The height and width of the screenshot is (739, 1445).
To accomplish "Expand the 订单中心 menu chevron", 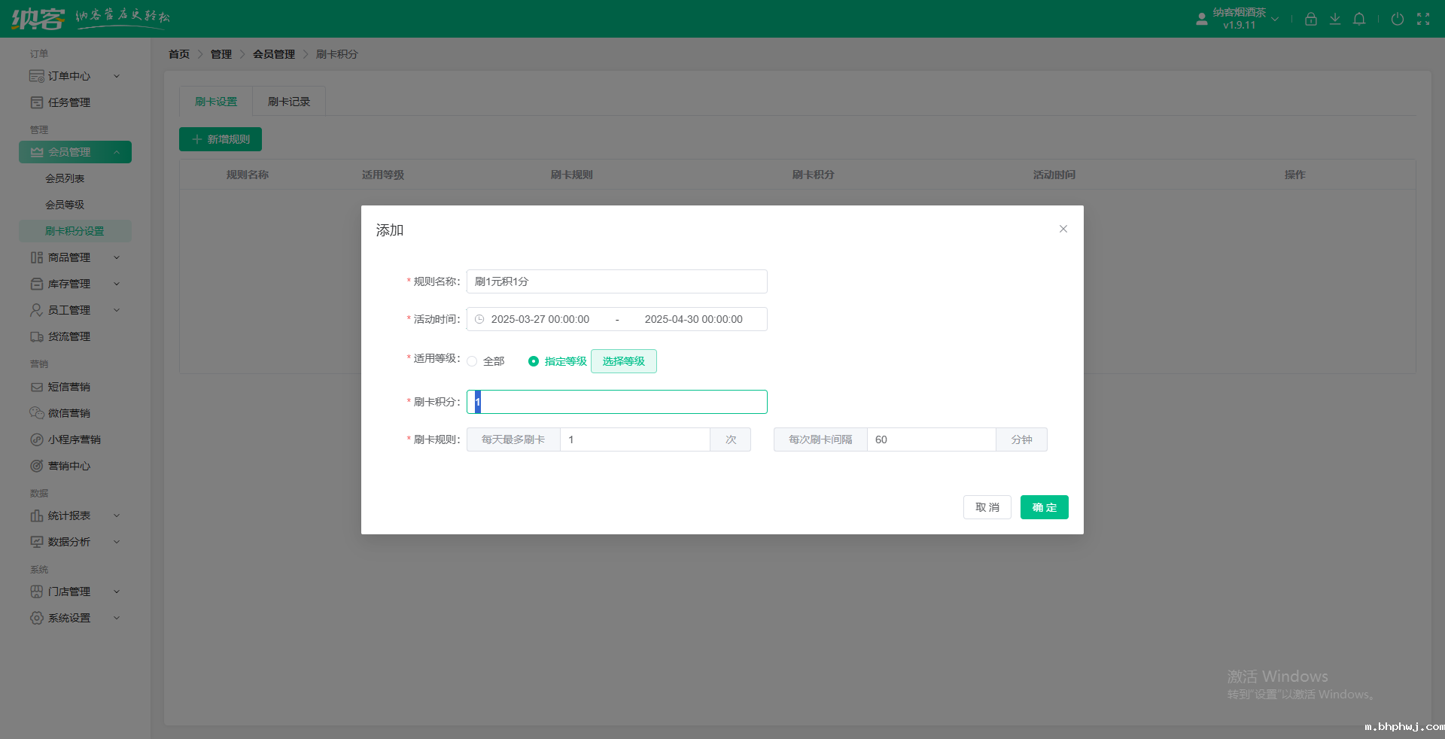I will point(117,76).
